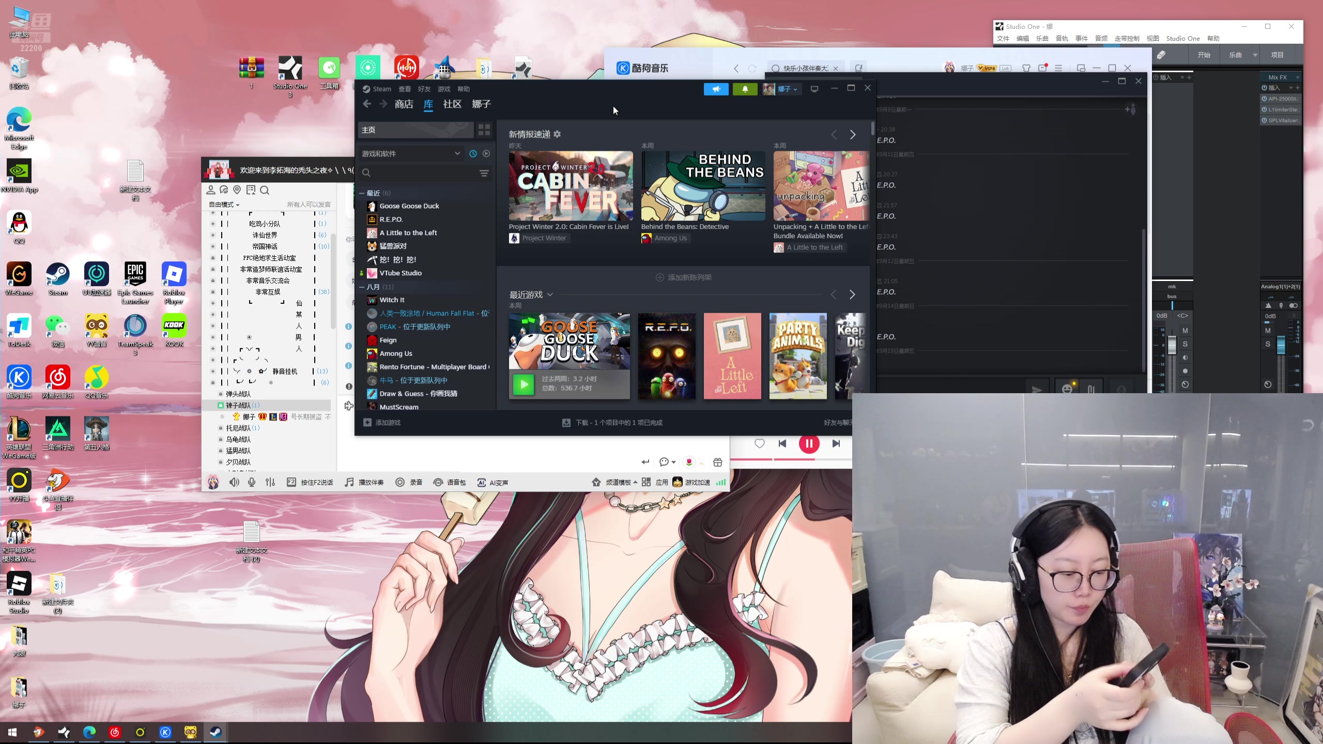This screenshot has width=1323, height=744.
Task: Open the Mix FX dropdown in Studio One
Action: (1297, 78)
